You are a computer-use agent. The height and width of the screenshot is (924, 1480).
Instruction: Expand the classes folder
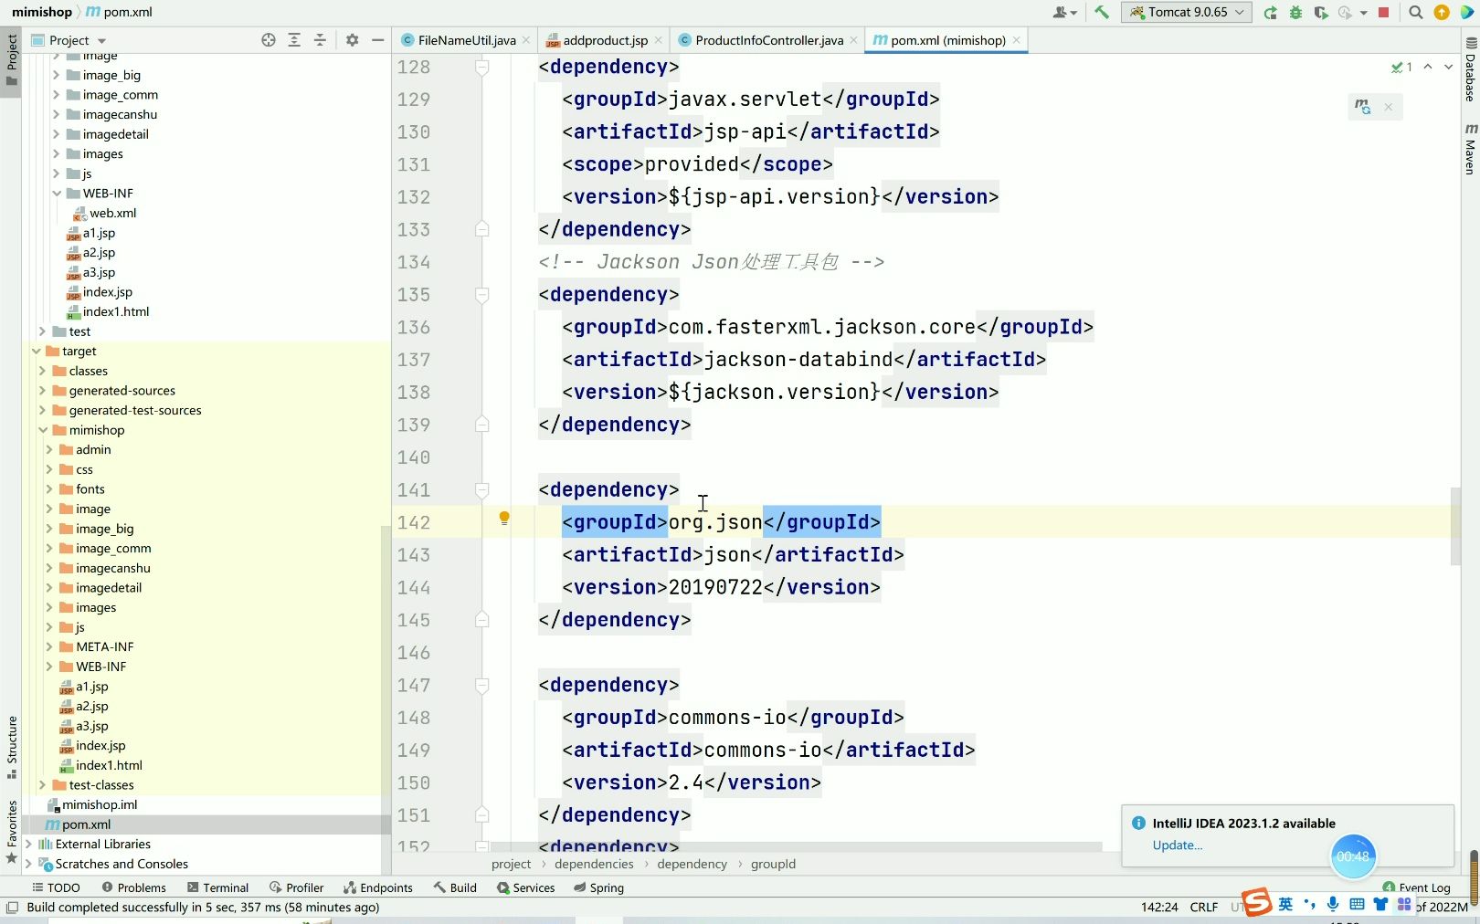[x=42, y=371]
